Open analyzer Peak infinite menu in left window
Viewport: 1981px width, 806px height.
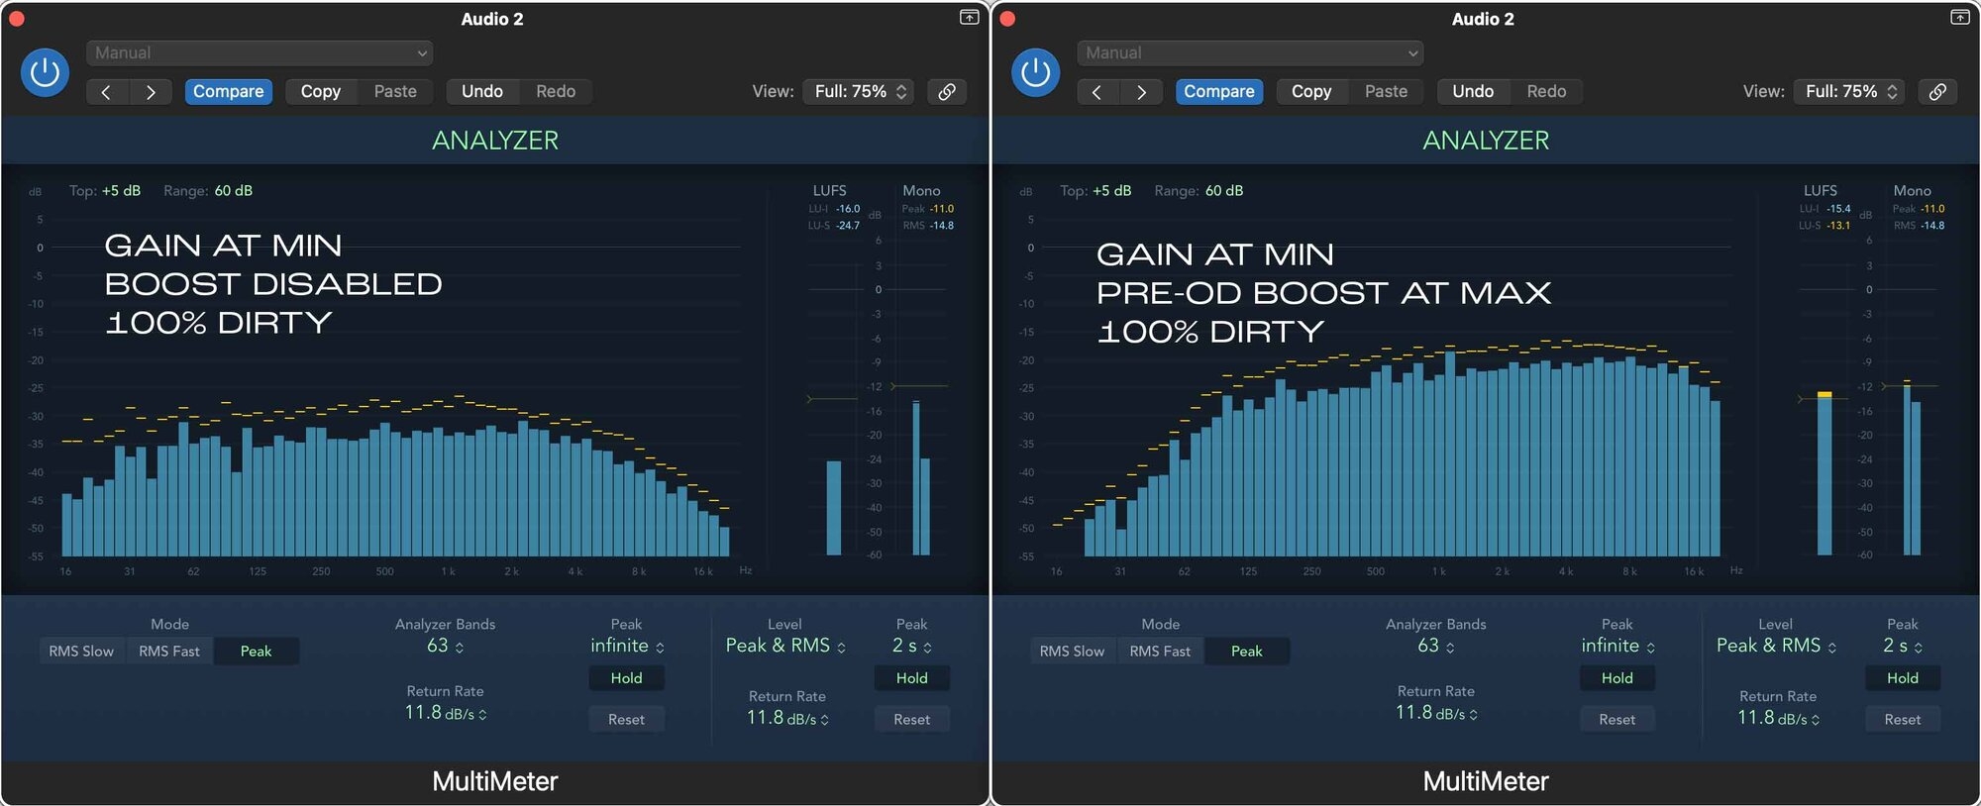[x=627, y=646]
